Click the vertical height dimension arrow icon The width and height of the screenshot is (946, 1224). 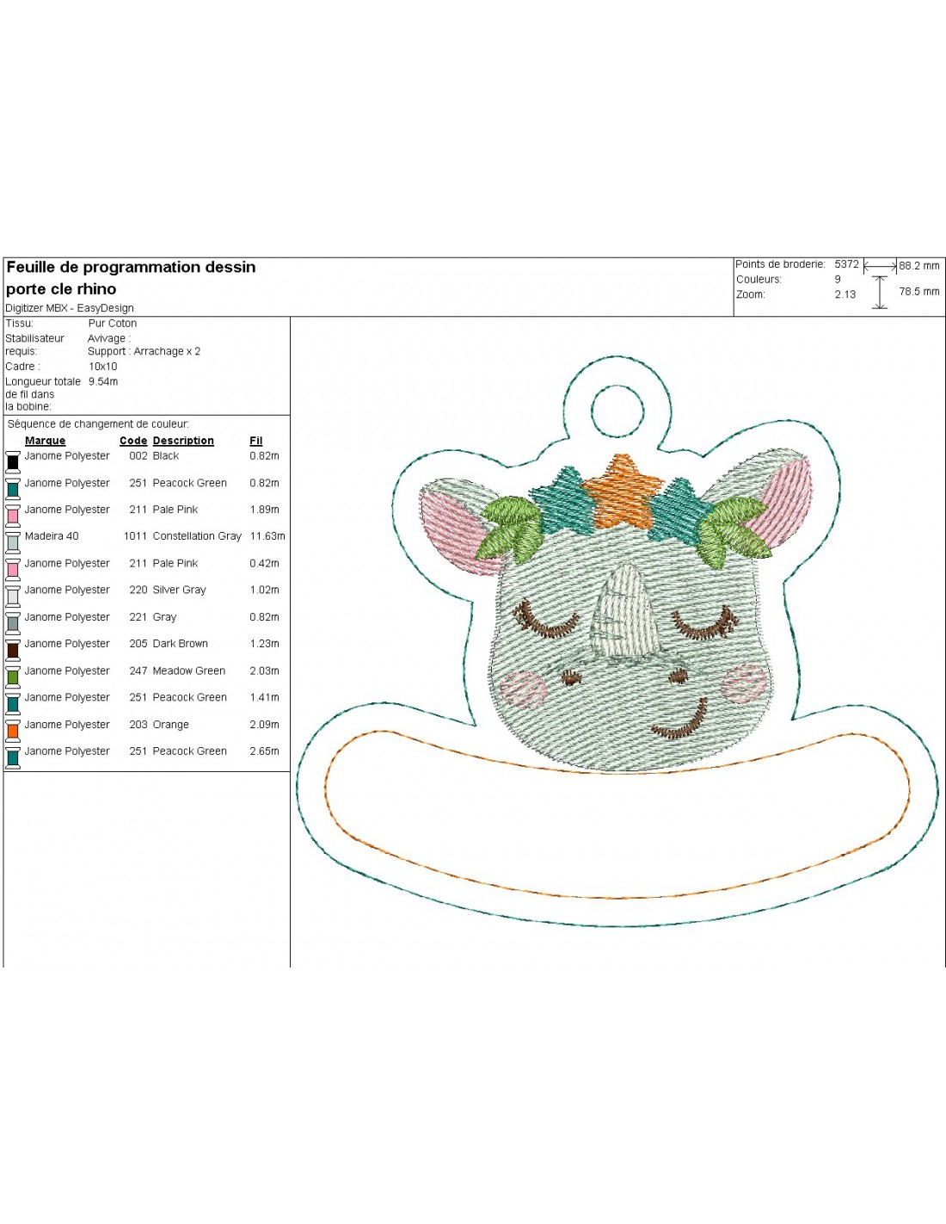point(880,292)
